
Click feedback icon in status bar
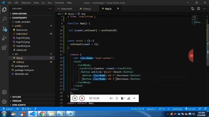(x=200, y=109)
